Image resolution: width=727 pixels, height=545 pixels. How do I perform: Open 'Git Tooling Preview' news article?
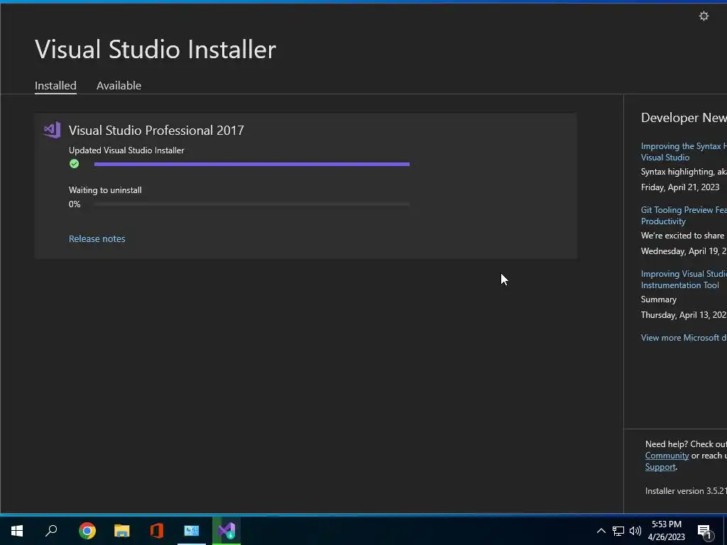(x=684, y=216)
